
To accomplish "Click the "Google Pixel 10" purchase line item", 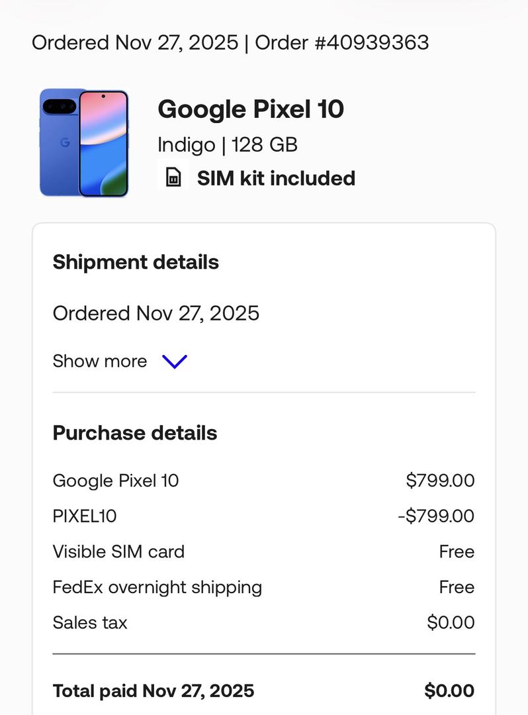I will tap(116, 481).
